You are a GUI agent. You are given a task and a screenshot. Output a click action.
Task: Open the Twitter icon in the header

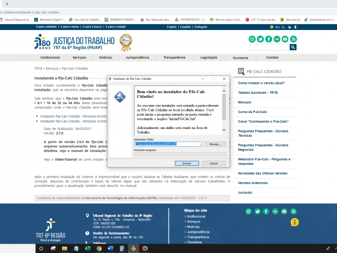tap(260, 39)
